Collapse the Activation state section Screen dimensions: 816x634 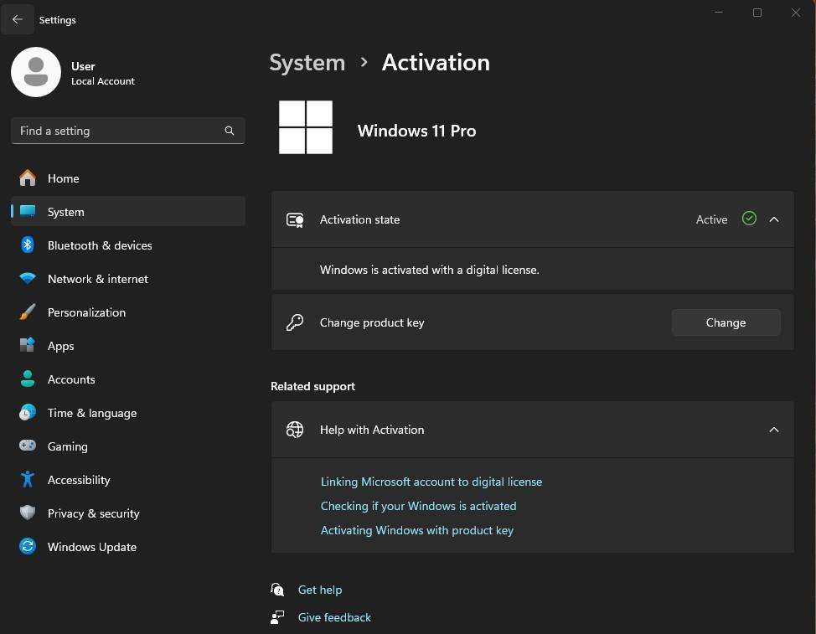[773, 219]
